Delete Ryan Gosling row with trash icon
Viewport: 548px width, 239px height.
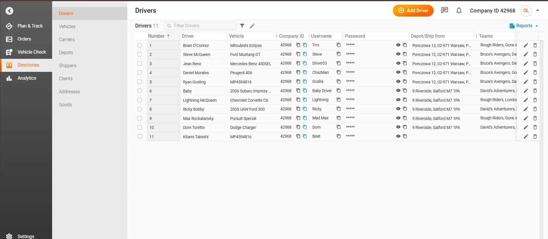click(x=535, y=82)
